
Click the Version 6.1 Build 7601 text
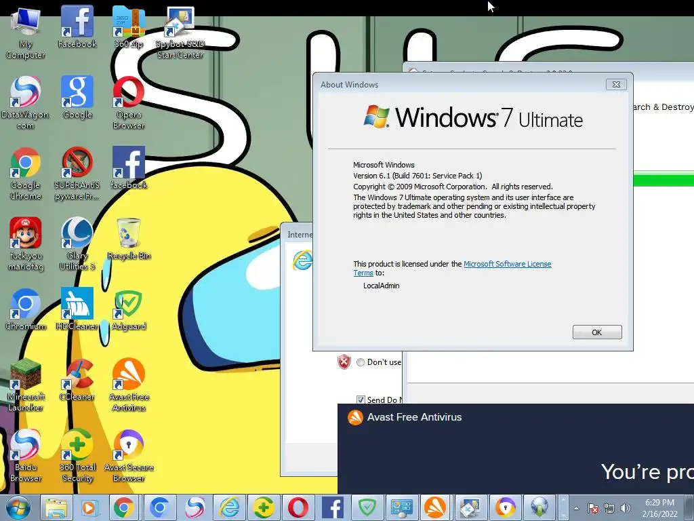417,176
